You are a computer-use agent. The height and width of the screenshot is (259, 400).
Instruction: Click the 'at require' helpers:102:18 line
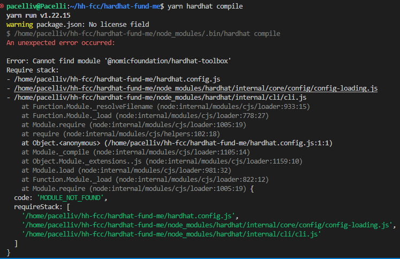pyautogui.click(x=120, y=134)
